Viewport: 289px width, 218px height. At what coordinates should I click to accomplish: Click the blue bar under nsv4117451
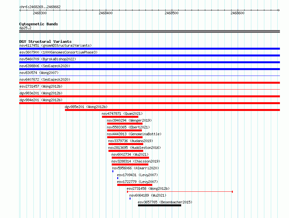tap(149, 49)
